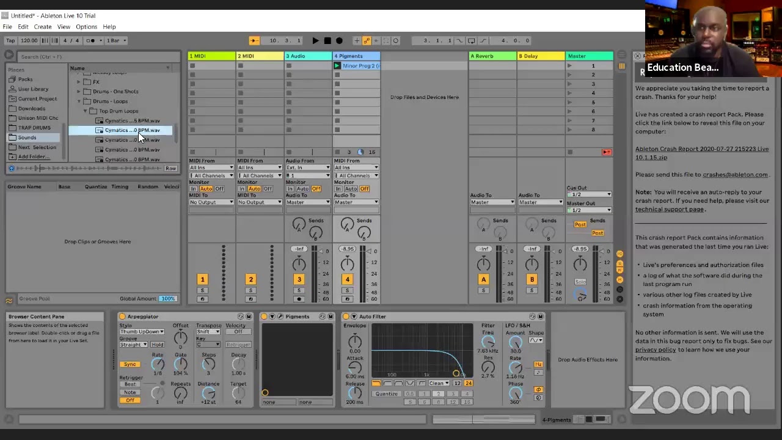This screenshot has width=782, height=440.
Task: Arm track 3 for recording
Action: click(299, 299)
